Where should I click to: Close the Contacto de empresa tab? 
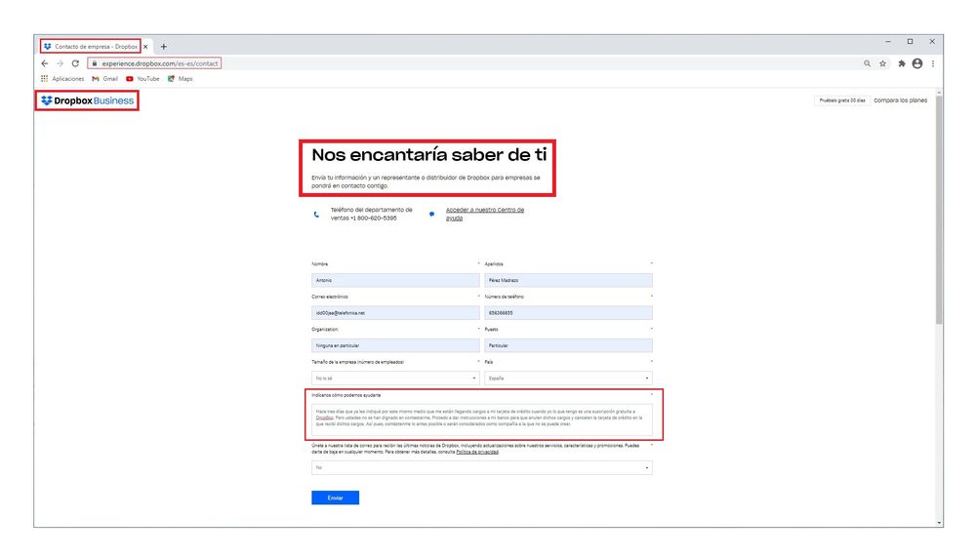tap(145, 47)
